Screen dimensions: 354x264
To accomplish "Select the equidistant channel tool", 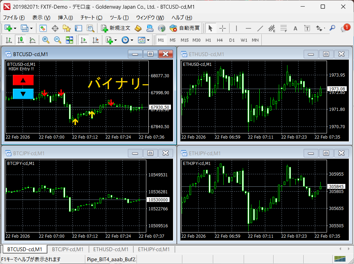I will point(271,28).
